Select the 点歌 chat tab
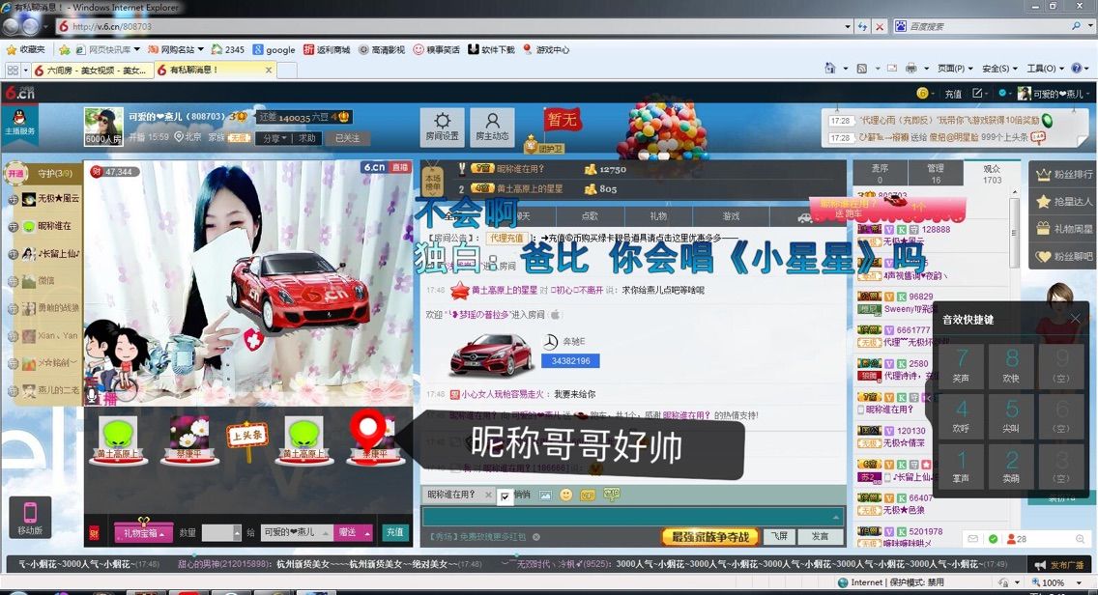 tap(590, 216)
